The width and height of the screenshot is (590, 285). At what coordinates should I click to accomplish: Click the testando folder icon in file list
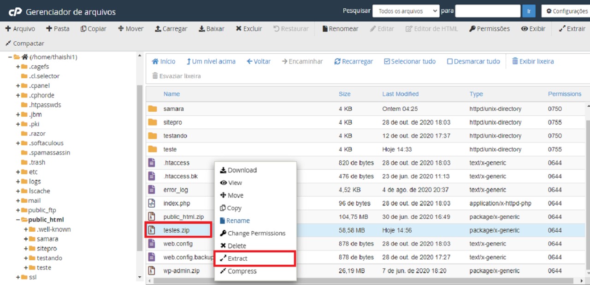coord(153,136)
